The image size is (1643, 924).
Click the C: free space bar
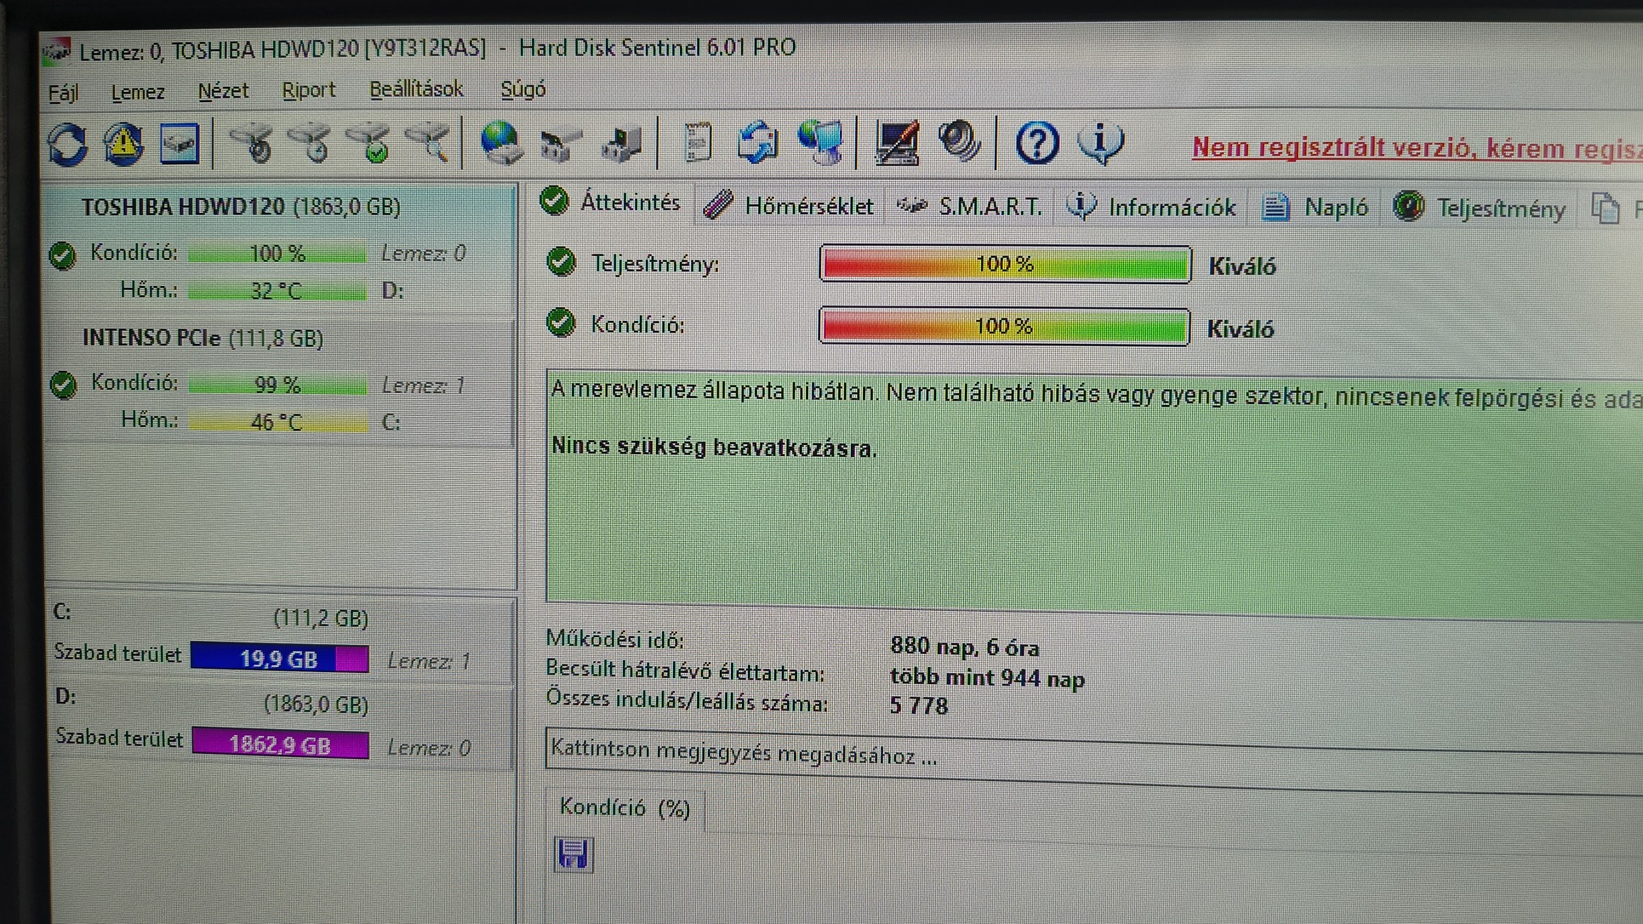click(279, 659)
